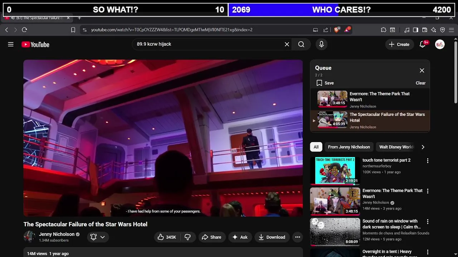Click the install/cast screen icon in address bar
The height and width of the screenshot is (257, 458).
point(315,30)
